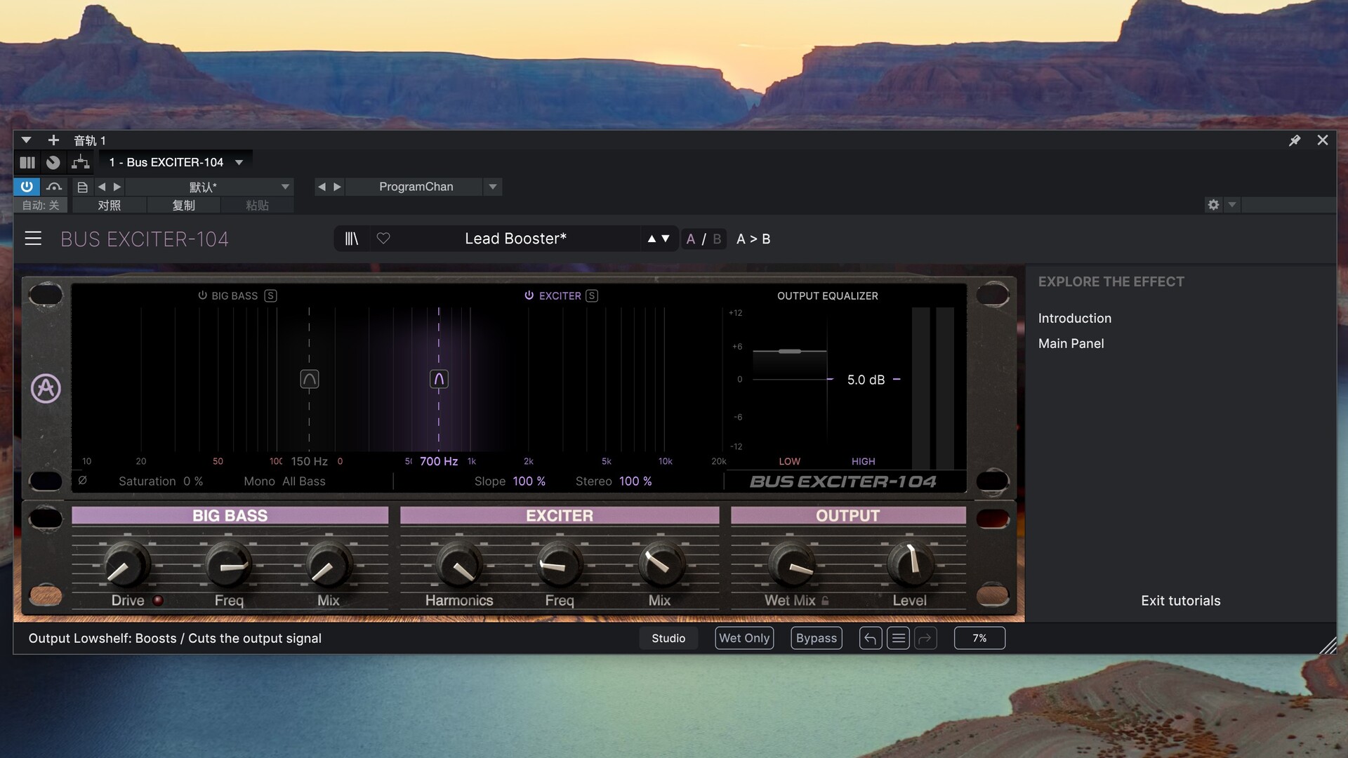Image resolution: width=1348 pixels, height=758 pixels.
Task: Toggle the host plugin power button
Action: pyautogui.click(x=27, y=187)
